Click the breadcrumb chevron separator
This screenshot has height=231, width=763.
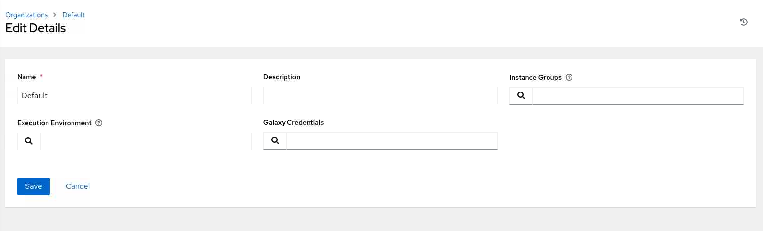pos(55,15)
